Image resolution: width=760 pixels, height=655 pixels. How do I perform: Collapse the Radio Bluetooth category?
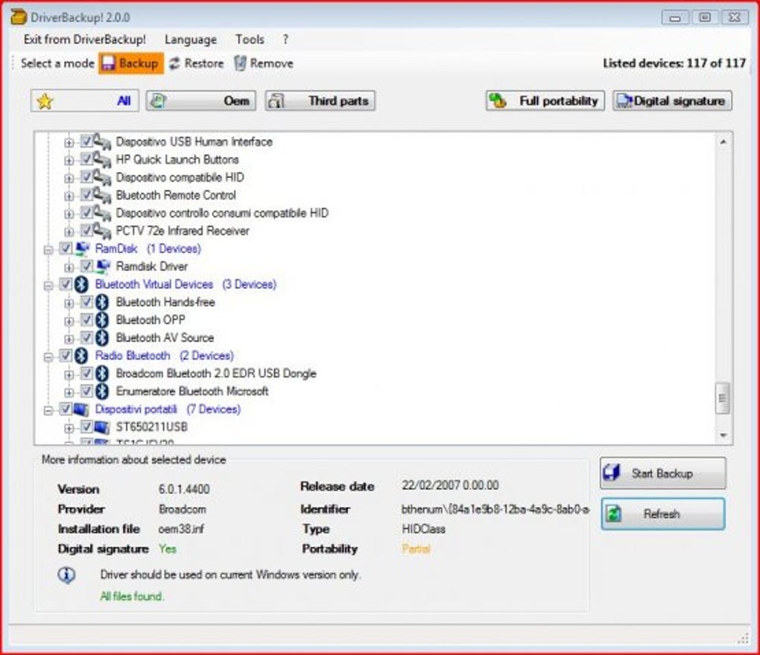coord(48,358)
